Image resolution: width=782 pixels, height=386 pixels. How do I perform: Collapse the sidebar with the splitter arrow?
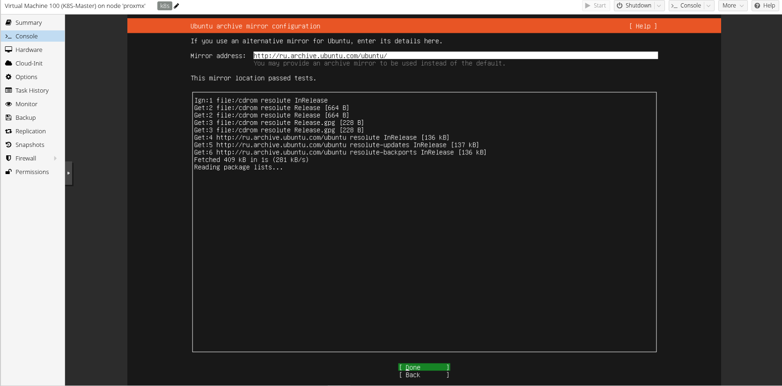pos(69,173)
